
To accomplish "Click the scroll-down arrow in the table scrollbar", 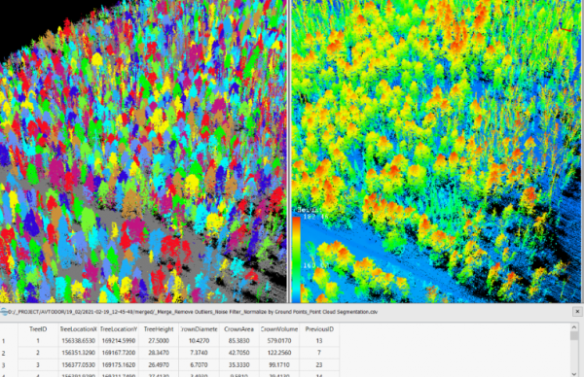I will (574, 374).
